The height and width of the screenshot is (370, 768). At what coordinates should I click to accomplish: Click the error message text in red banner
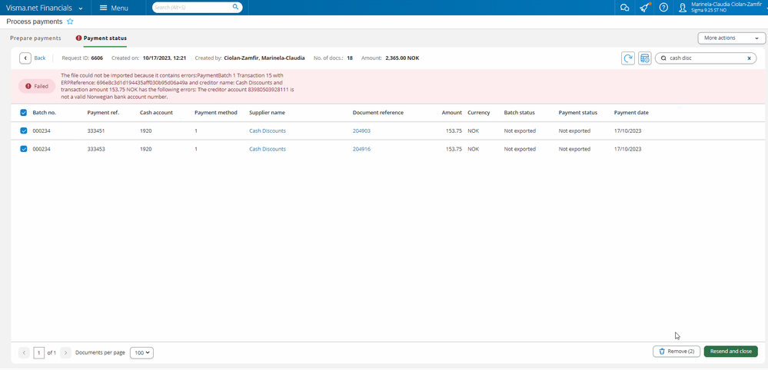[178, 86]
